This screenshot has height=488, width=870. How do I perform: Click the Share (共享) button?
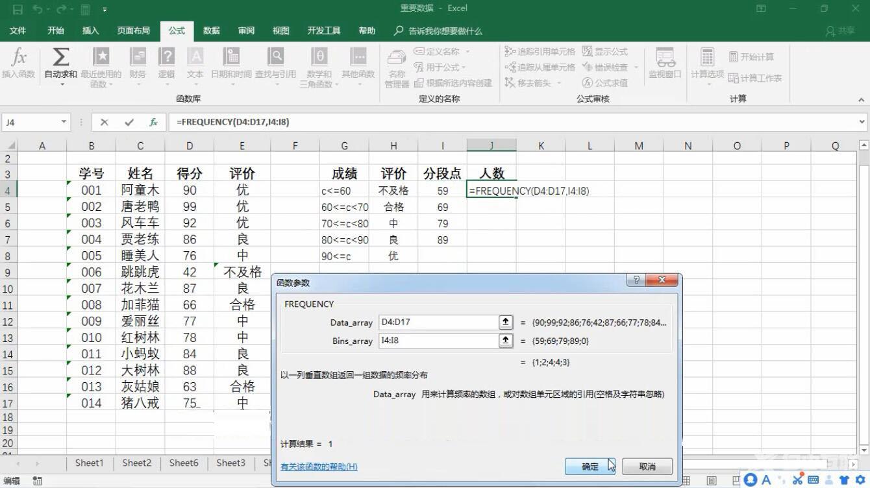point(839,30)
